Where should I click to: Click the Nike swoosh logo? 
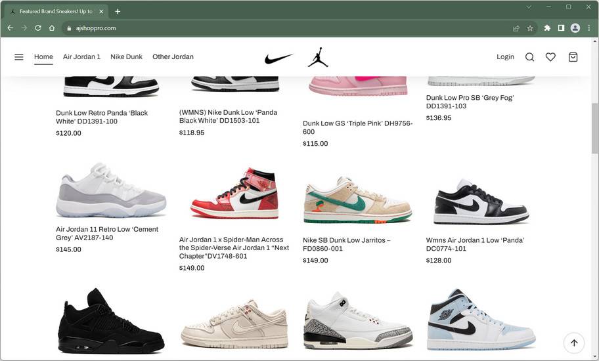(x=279, y=58)
